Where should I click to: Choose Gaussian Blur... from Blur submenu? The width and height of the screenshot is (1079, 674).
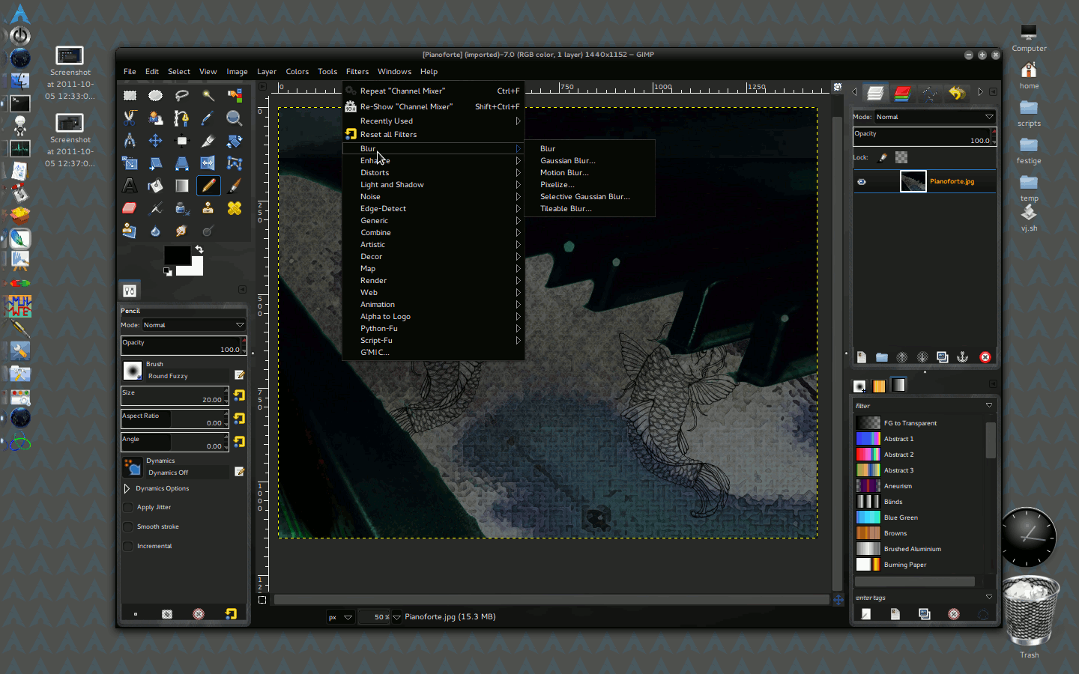pyautogui.click(x=568, y=160)
